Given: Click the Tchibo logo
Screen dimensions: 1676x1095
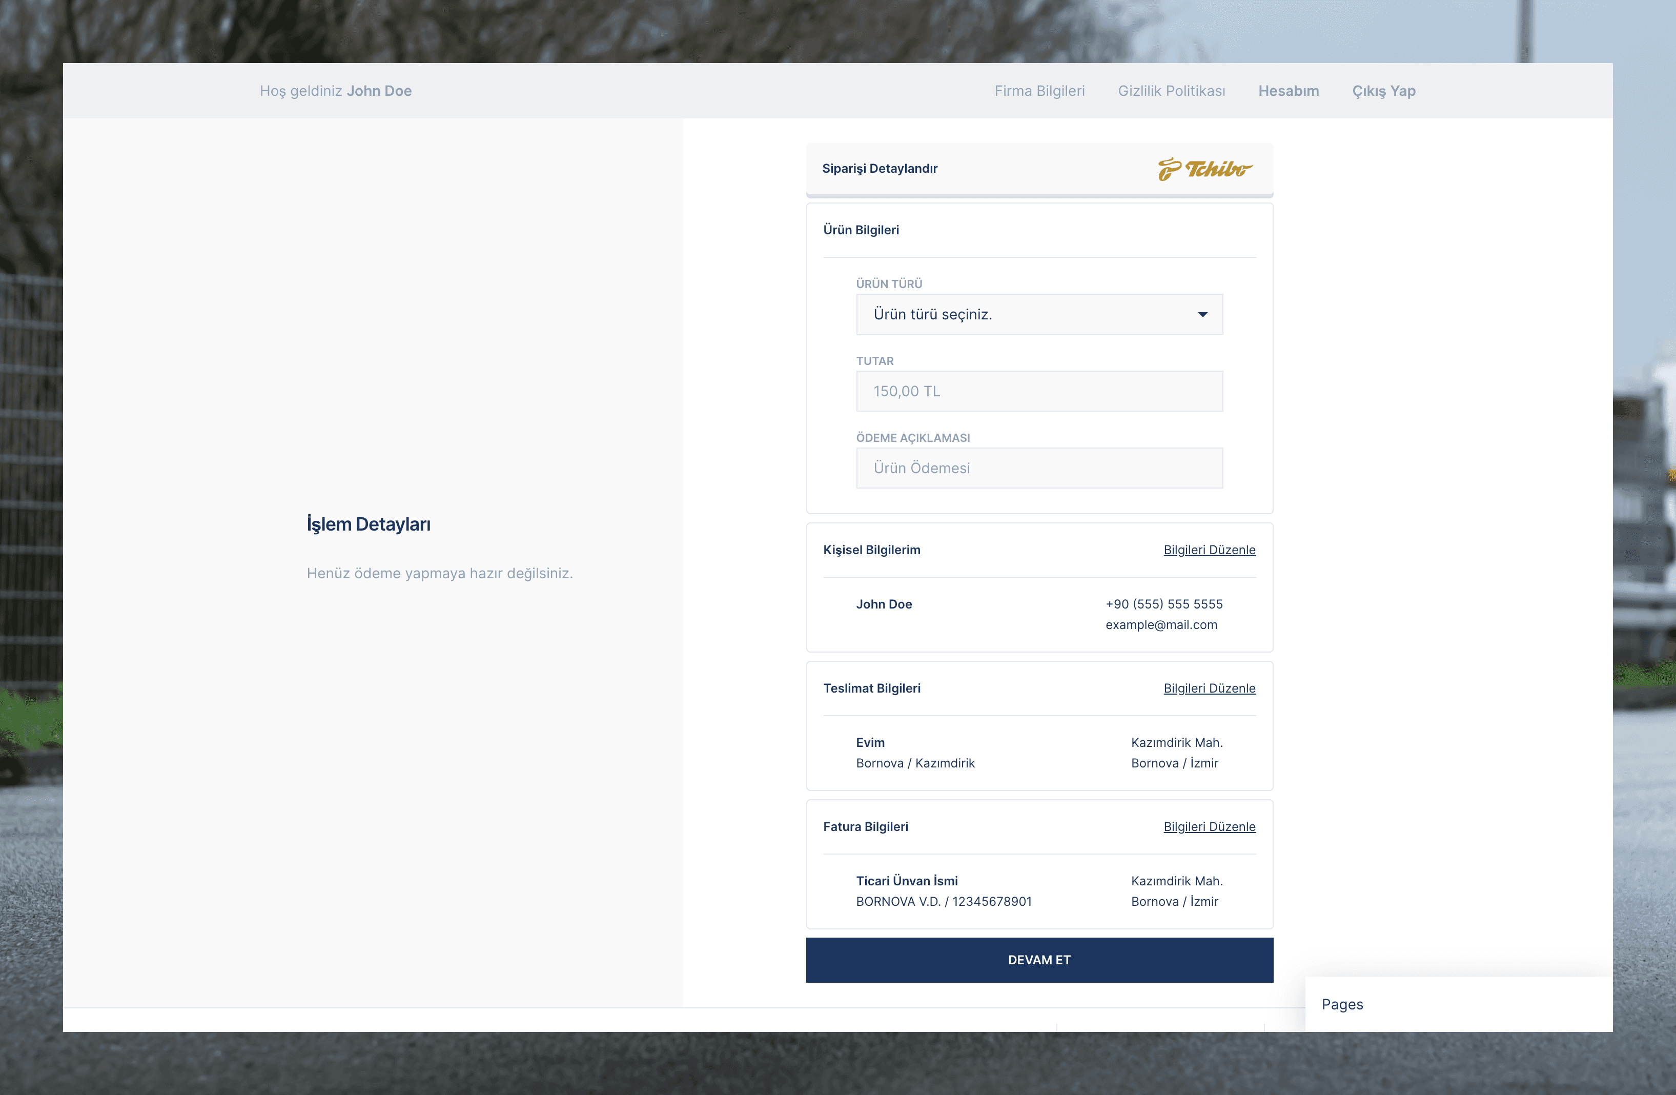Looking at the screenshot, I should tap(1204, 169).
